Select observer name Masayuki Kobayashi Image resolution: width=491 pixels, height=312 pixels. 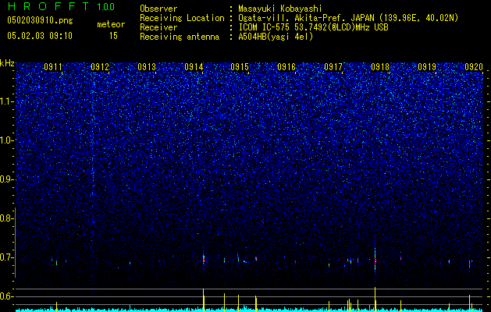[280, 9]
